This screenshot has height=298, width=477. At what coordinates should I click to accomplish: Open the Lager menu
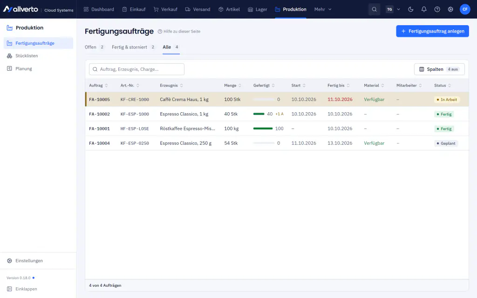[x=257, y=9]
